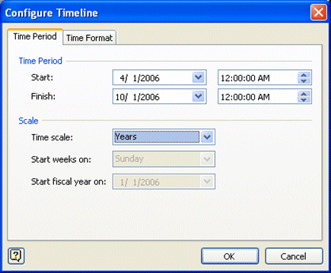Click the Scale section heading

click(28, 121)
